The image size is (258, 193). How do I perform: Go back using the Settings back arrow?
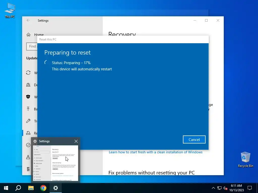coord(28,20)
